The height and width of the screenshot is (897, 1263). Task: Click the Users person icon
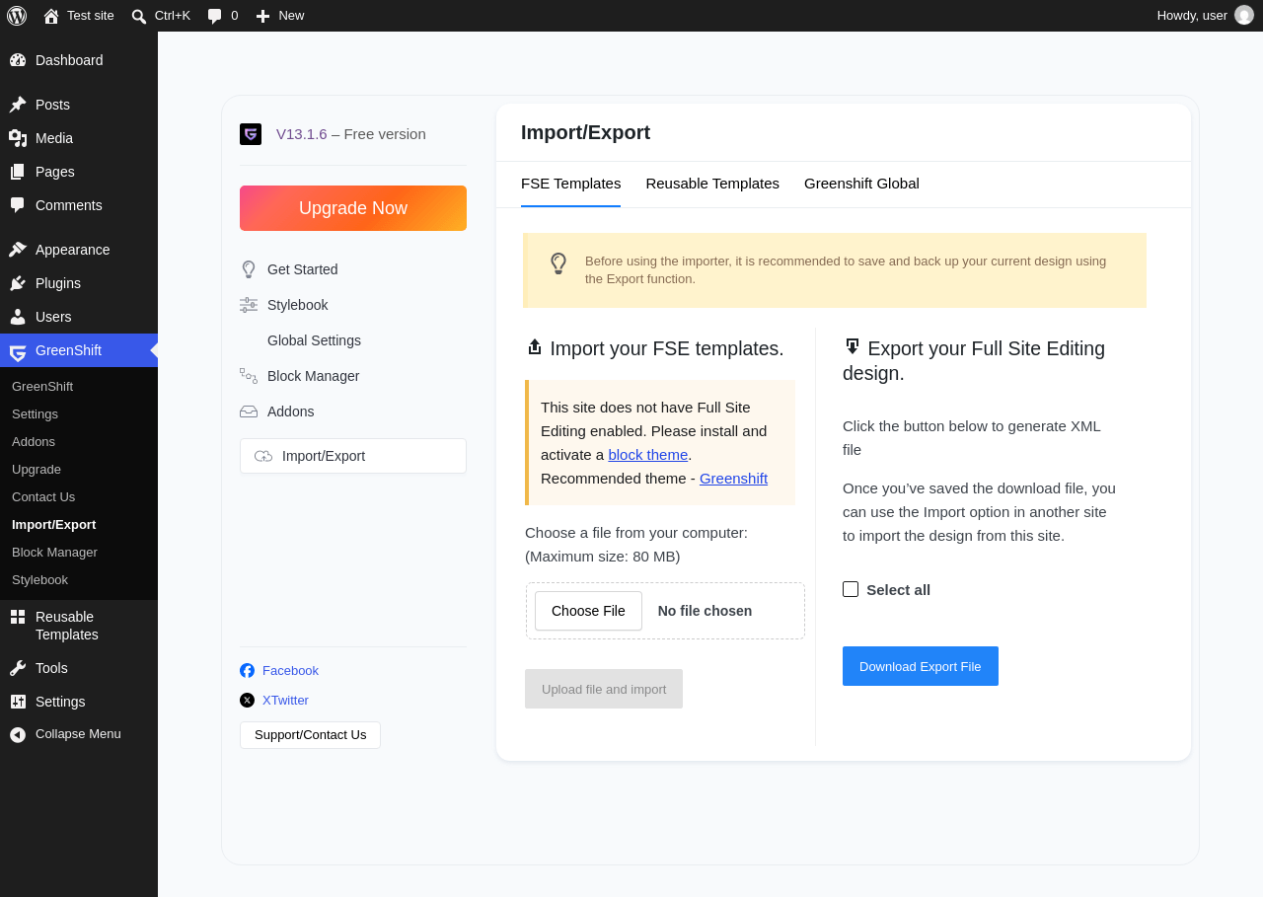[x=18, y=317]
